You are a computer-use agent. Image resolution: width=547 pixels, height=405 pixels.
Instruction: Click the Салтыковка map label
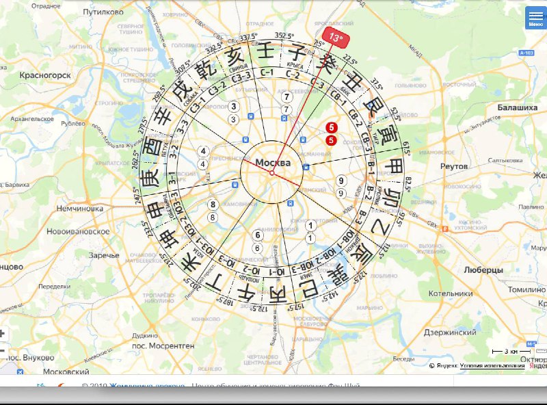pos(505,160)
